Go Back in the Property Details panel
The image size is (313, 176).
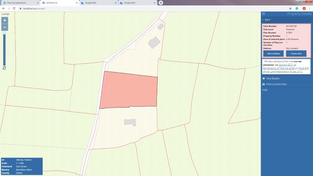(267, 20)
